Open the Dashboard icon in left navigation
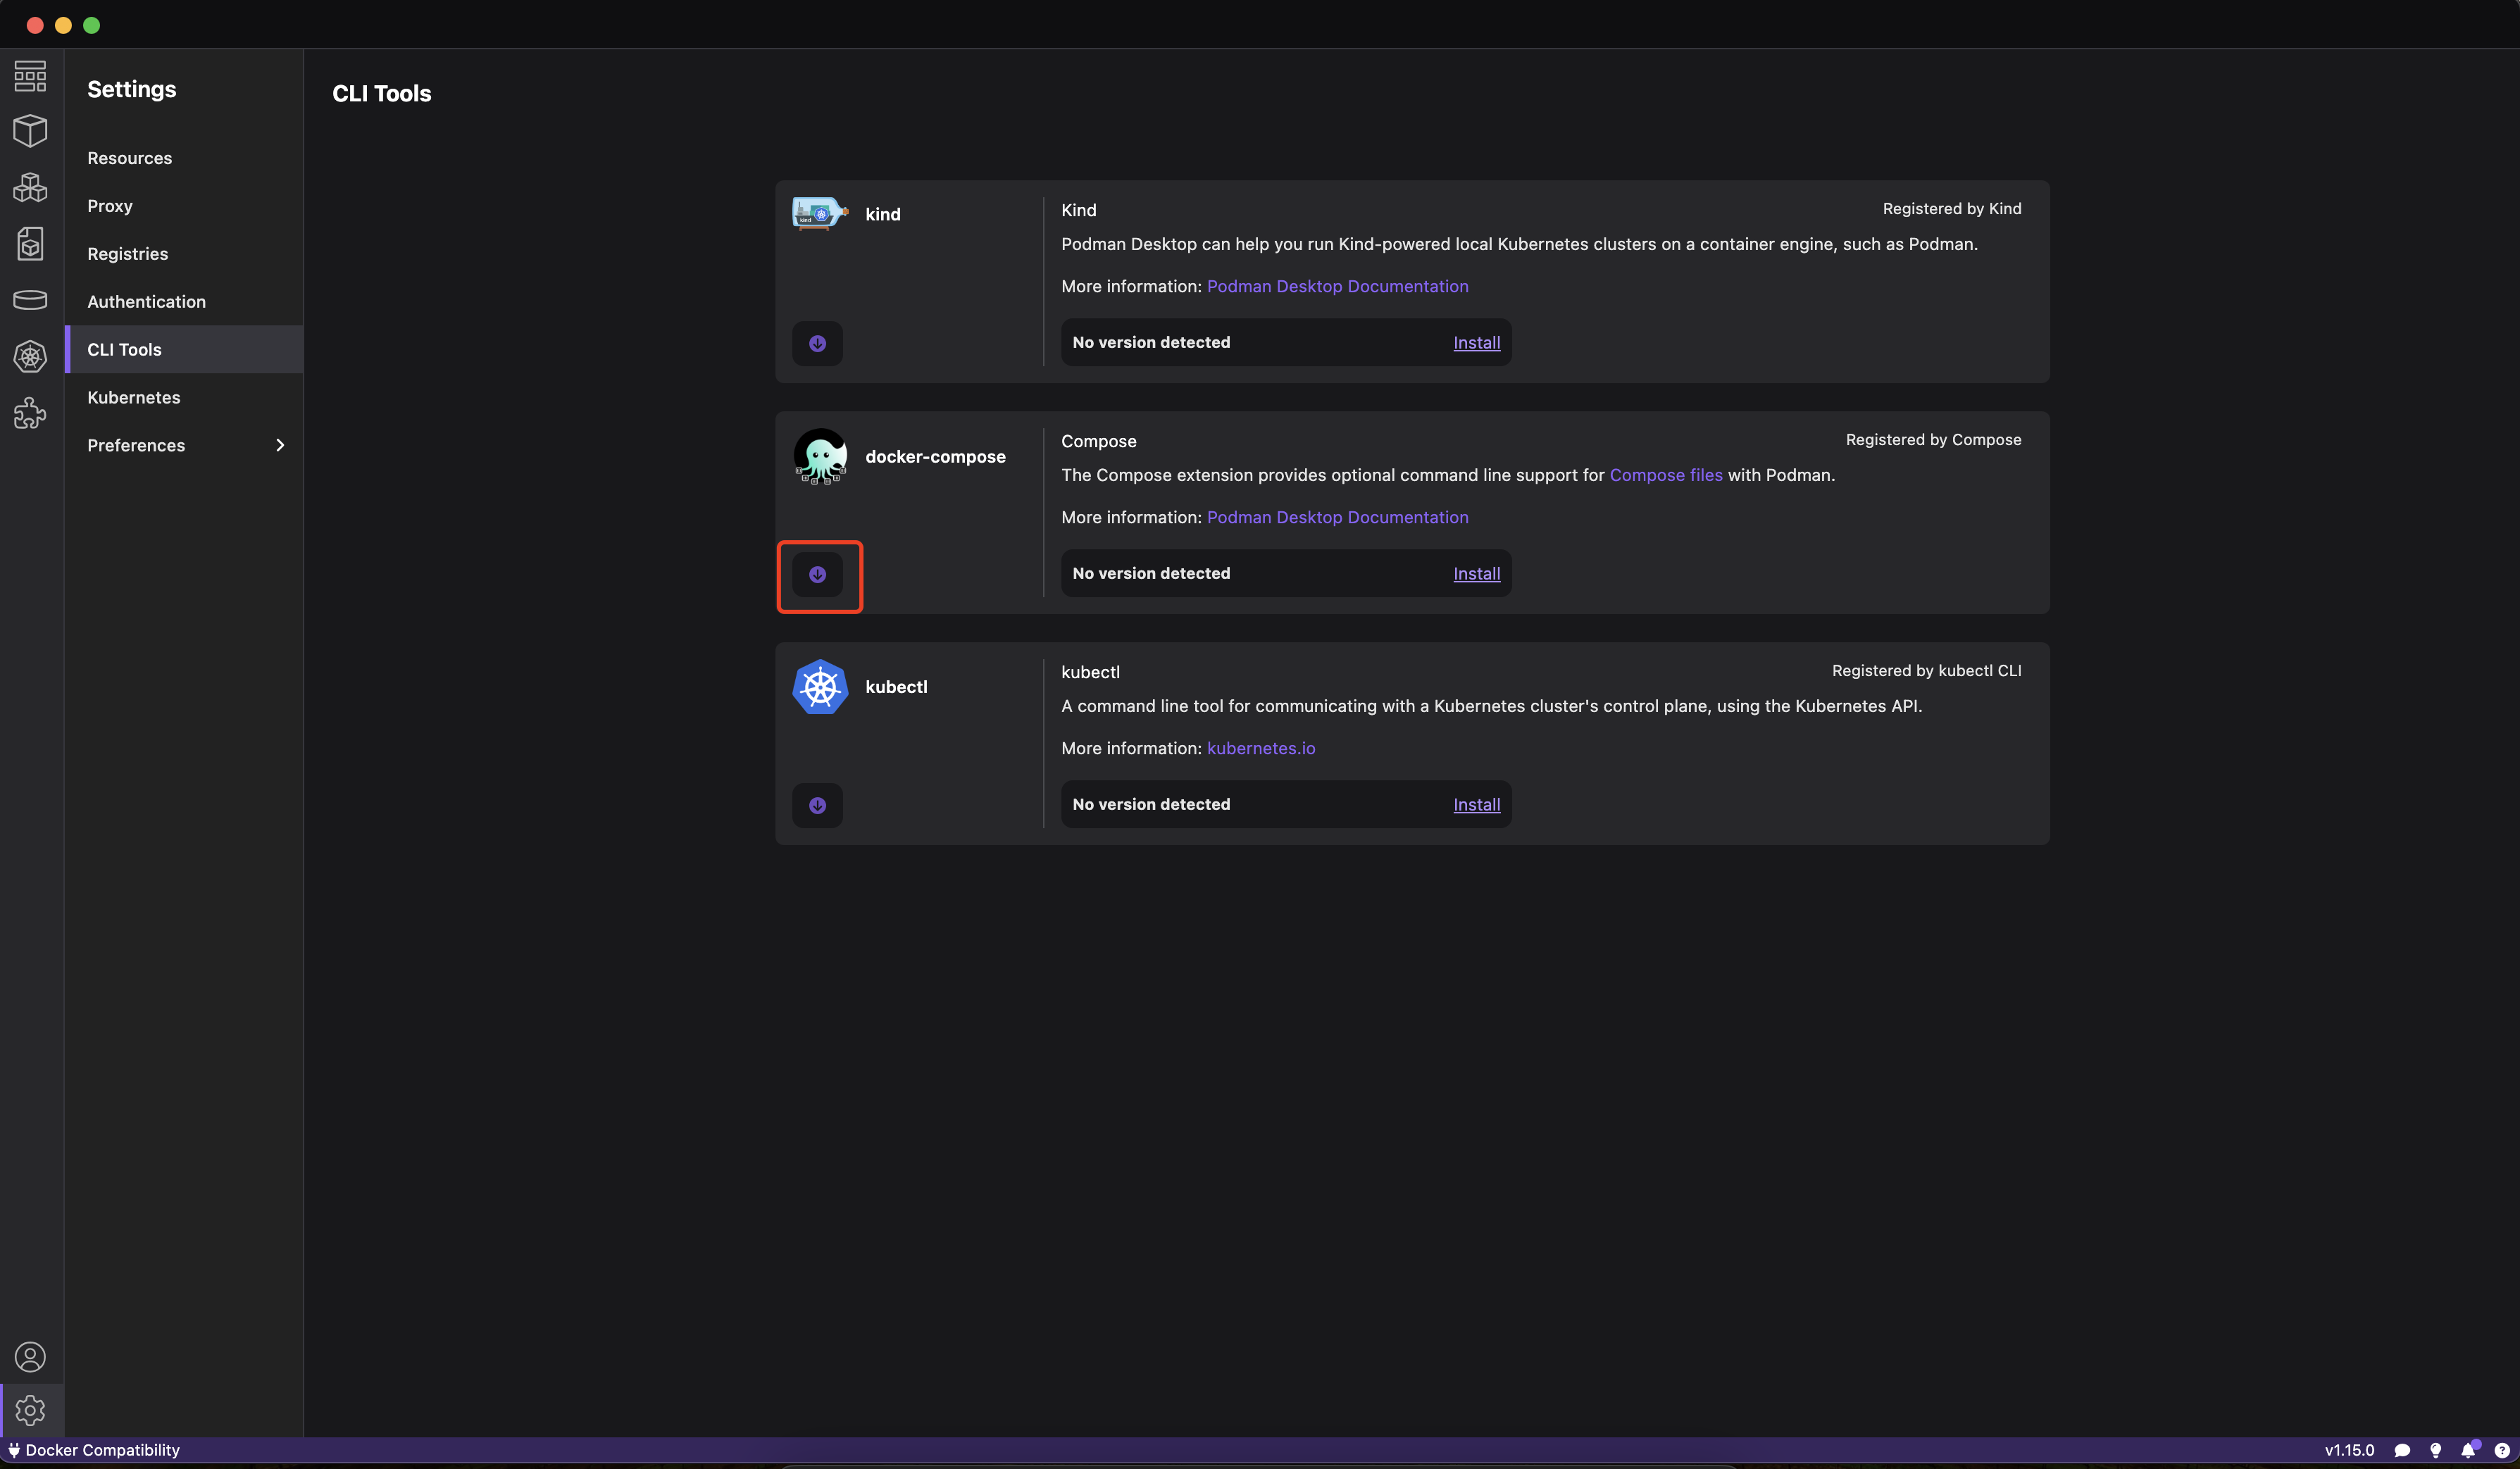The height and width of the screenshot is (1469, 2520). [x=30, y=76]
